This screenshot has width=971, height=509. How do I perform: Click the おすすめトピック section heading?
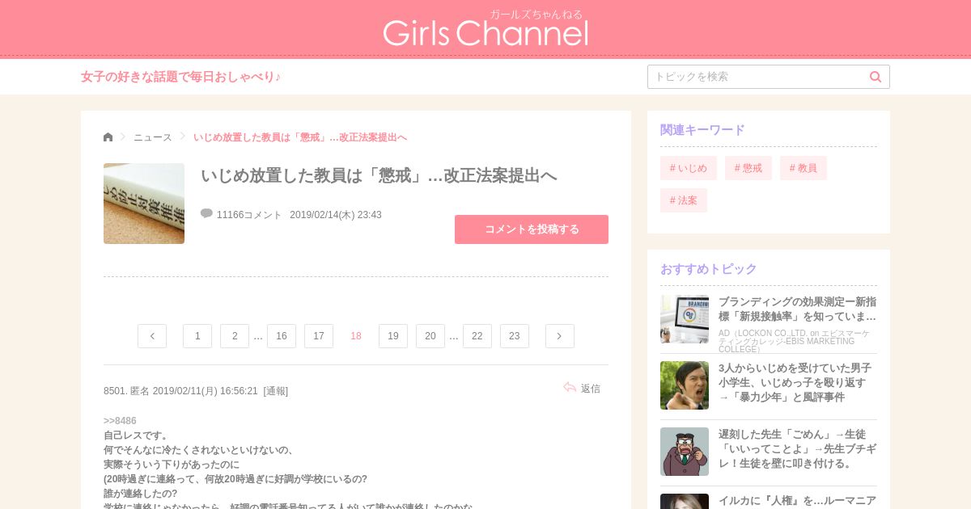[x=709, y=269]
